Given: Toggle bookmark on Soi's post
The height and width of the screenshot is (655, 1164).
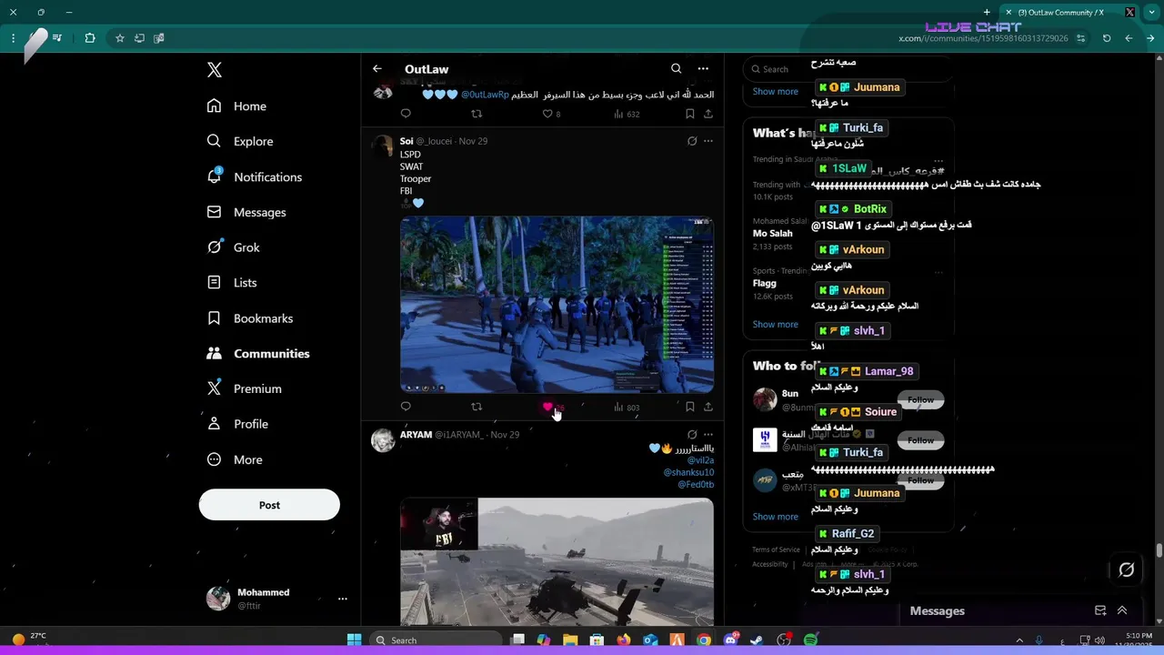Looking at the screenshot, I should pos(690,407).
